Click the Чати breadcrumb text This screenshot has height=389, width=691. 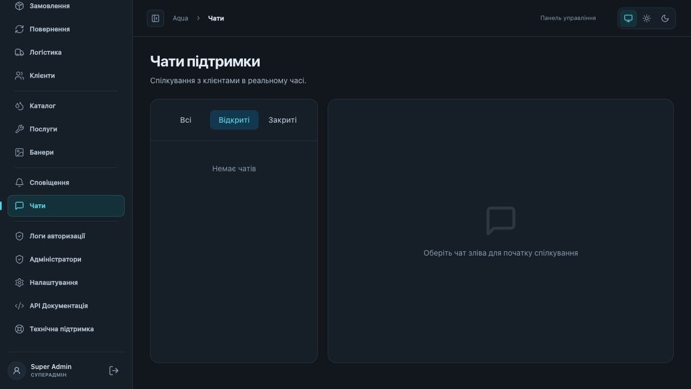216,18
